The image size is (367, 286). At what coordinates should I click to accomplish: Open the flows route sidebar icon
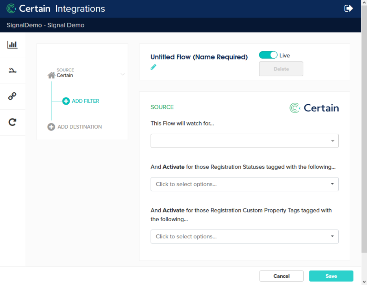click(x=13, y=70)
